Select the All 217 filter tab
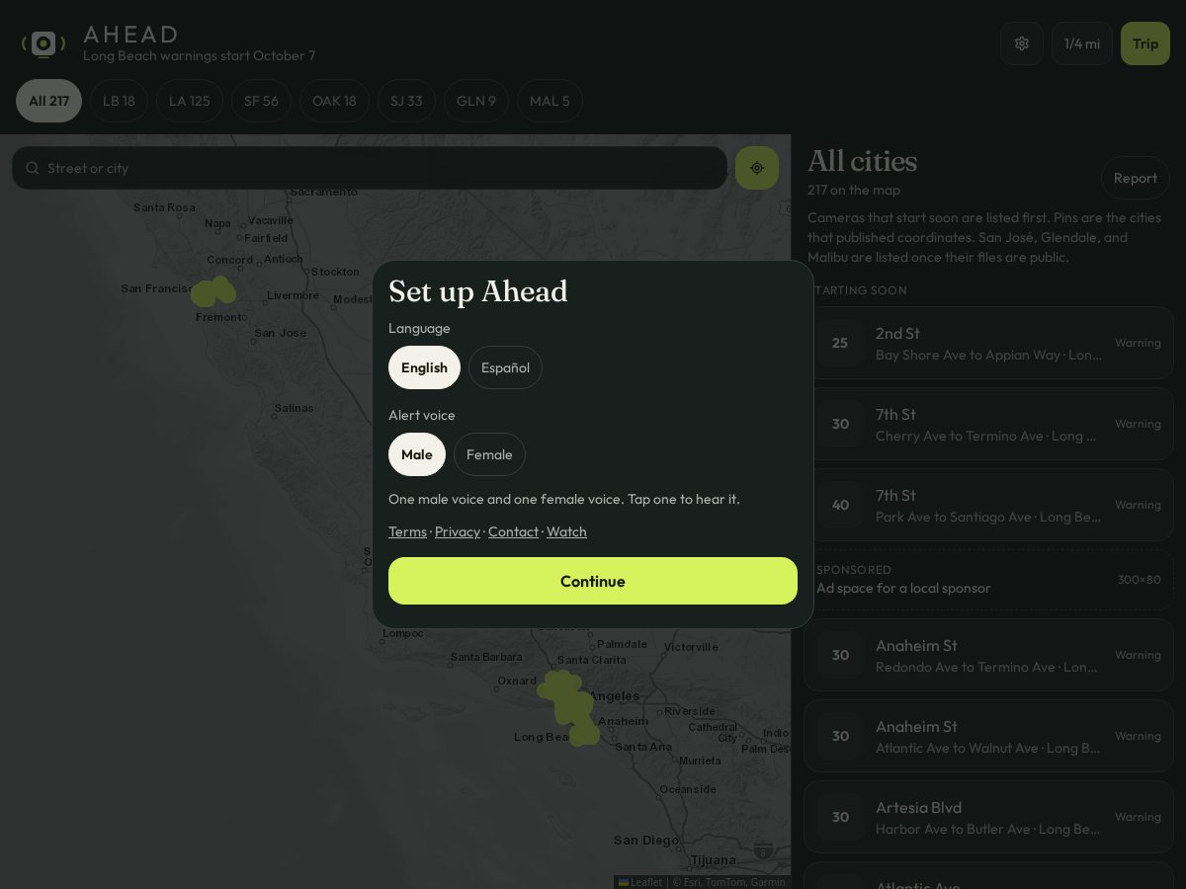Viewport: 1186px width, 889px height. (x=48, y=101)
